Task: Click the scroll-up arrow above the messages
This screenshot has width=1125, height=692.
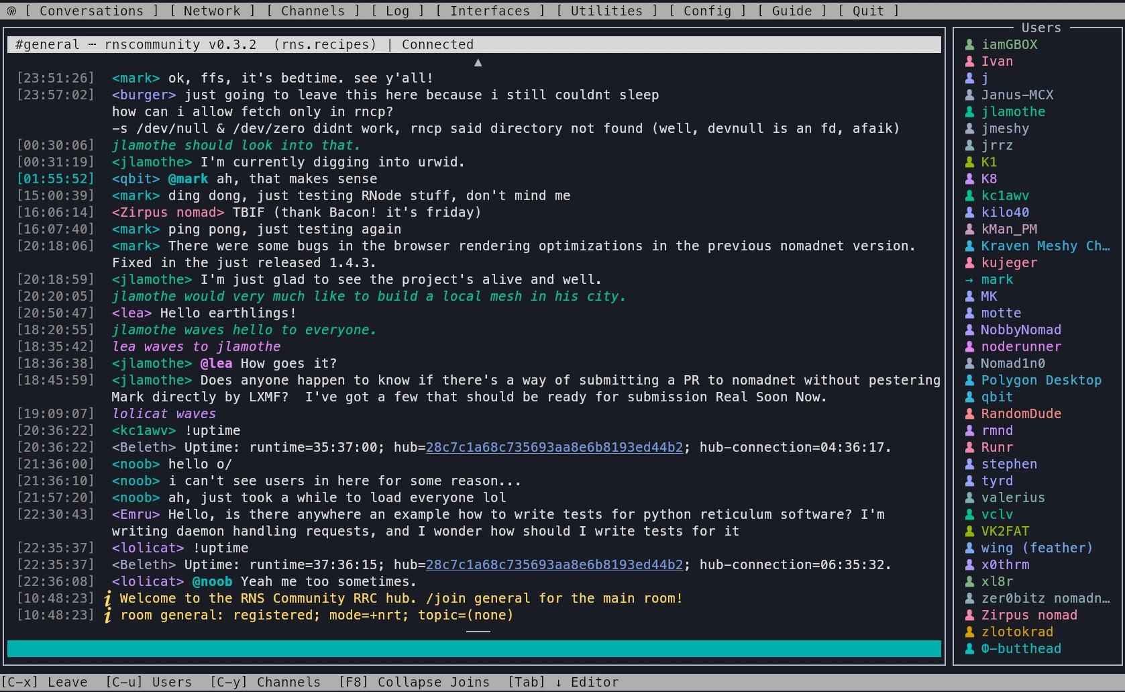Action: [x=478, y=62]
